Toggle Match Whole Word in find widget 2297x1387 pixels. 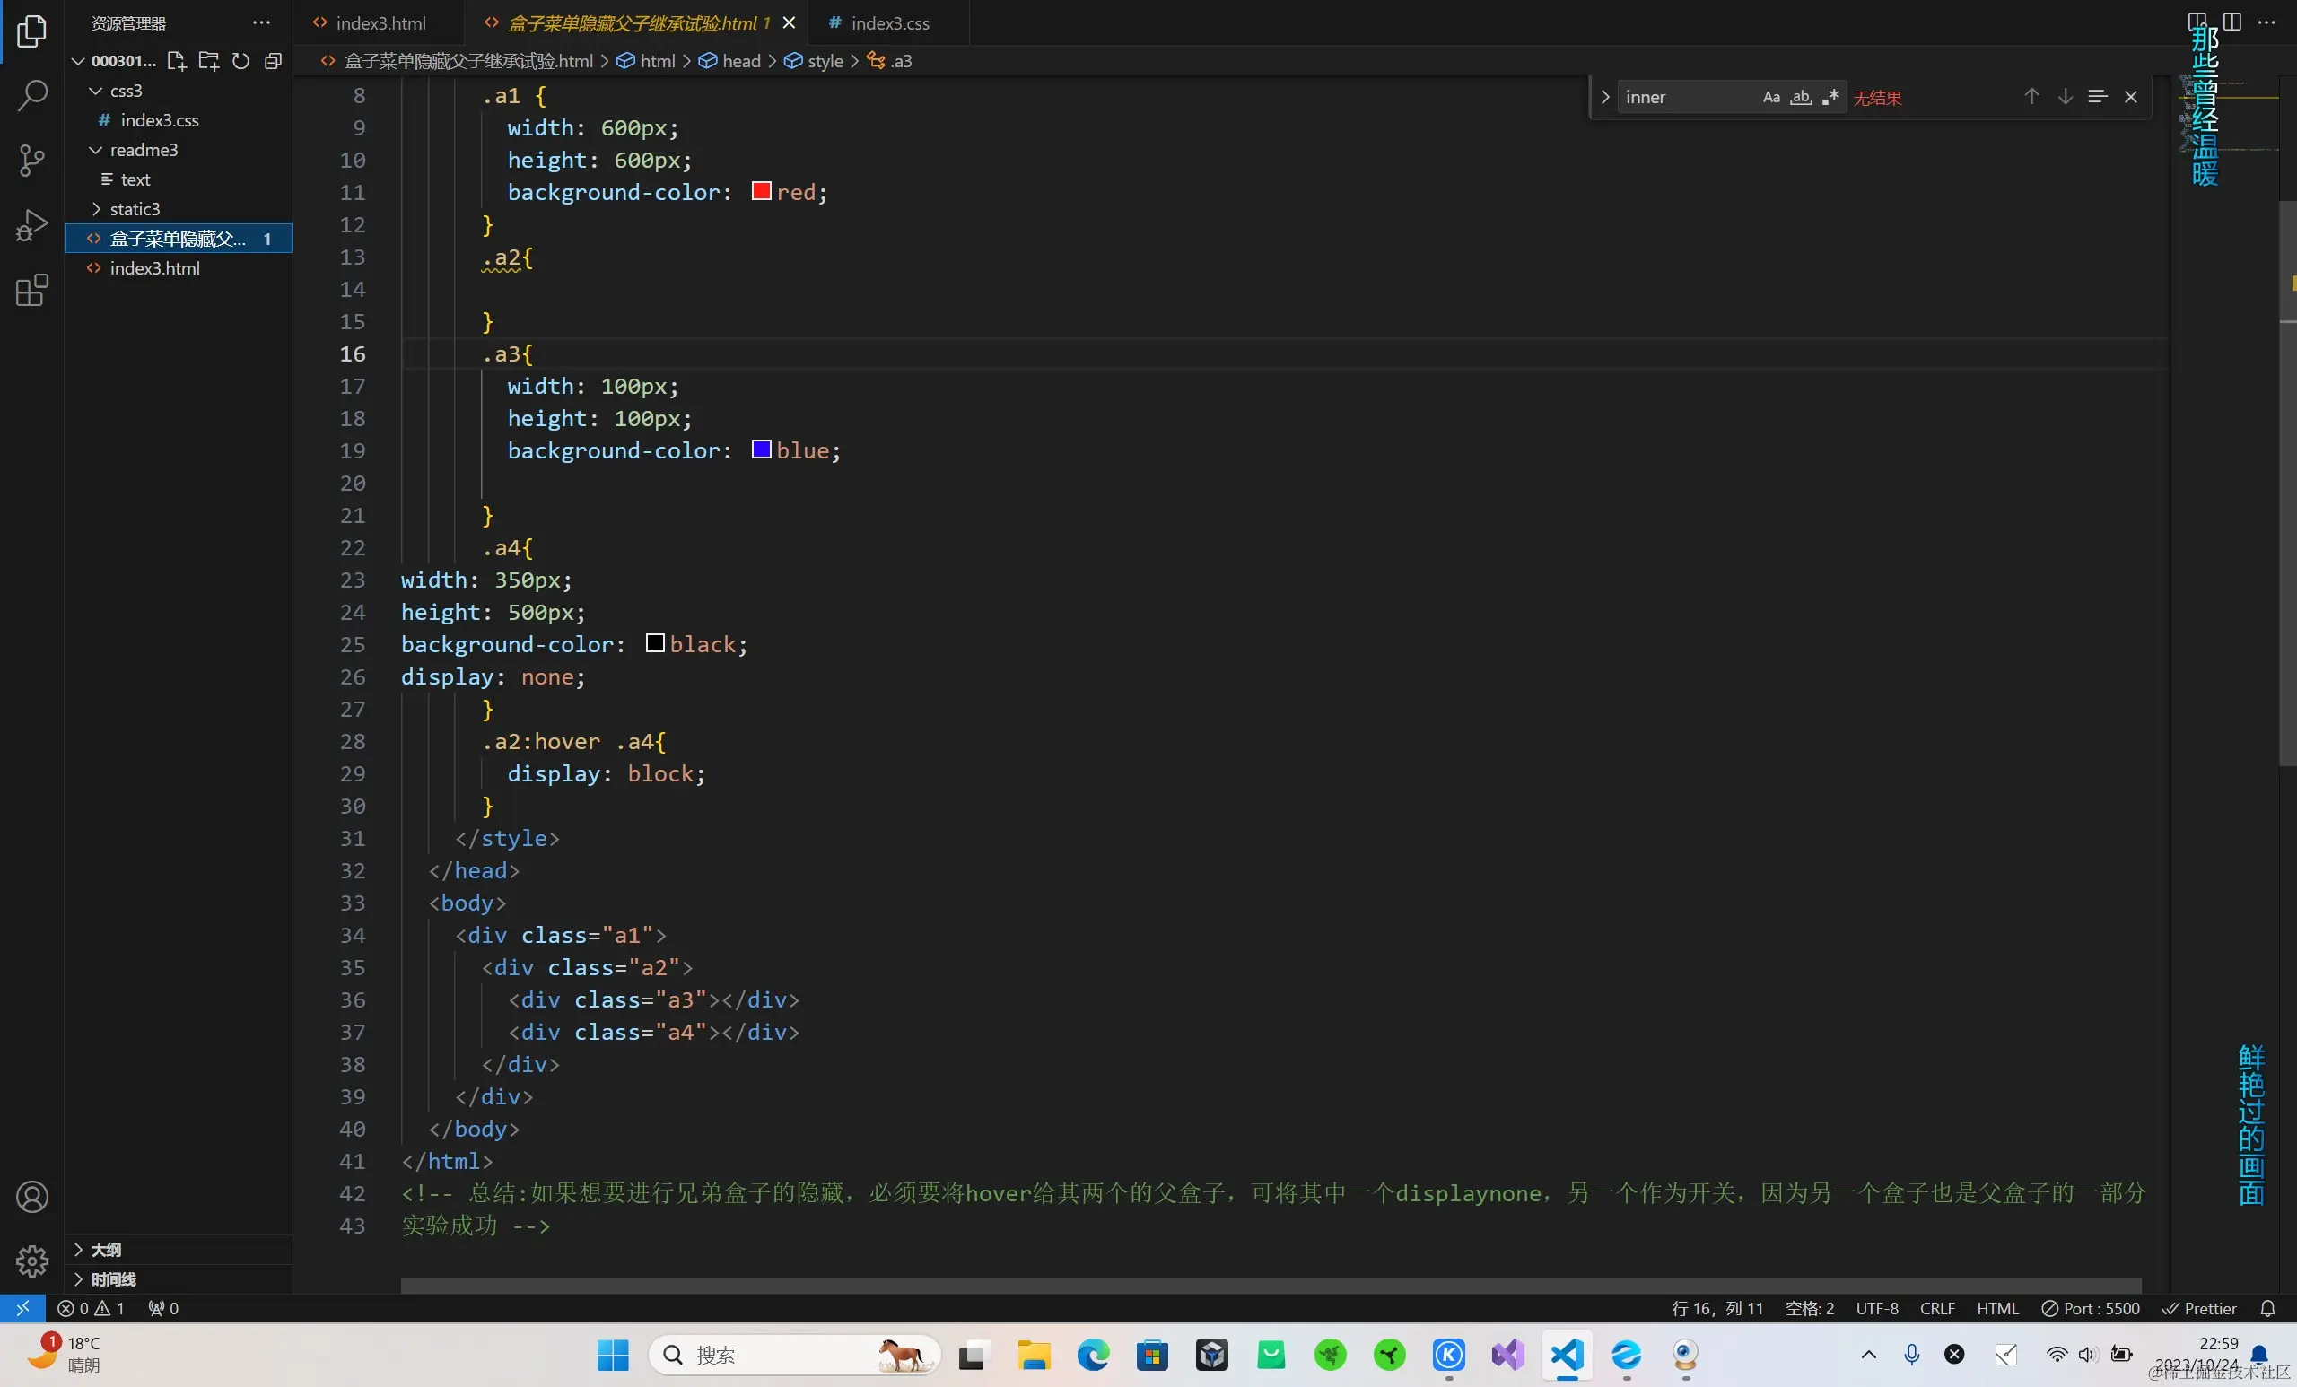click(x=1801, y=97)
